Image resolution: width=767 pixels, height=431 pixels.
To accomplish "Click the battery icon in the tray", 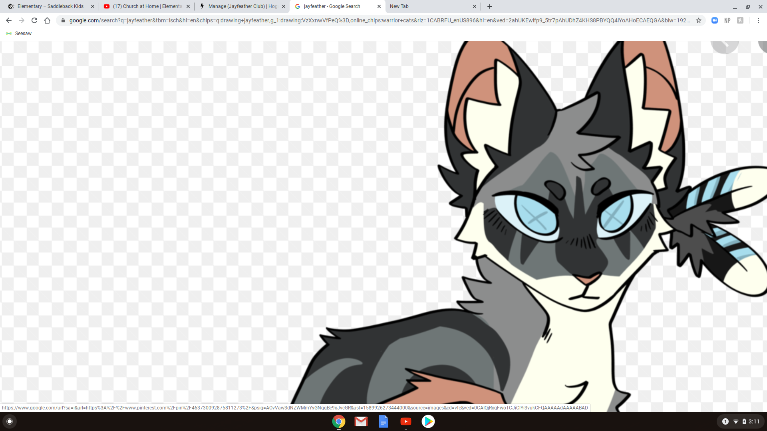I will pyautogui.click(x=744, y=421).
